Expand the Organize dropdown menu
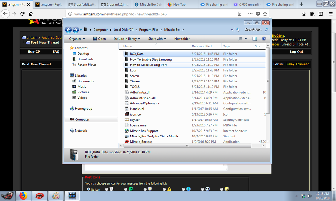 [77, 39]
